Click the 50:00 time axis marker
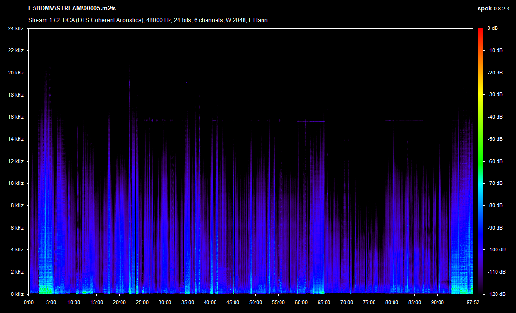The height and width of the screenshot is (313, 516). [255, 302]
